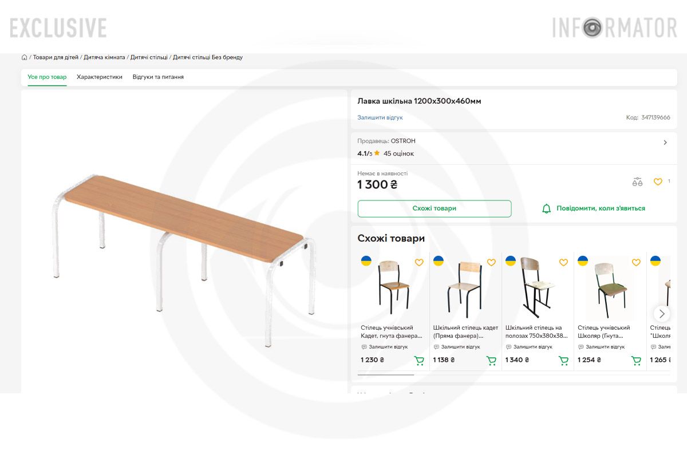This screenshot has height=458, width=687.
Task: Click the home icon in breadcrumbs
Action: tap(24, 57)
